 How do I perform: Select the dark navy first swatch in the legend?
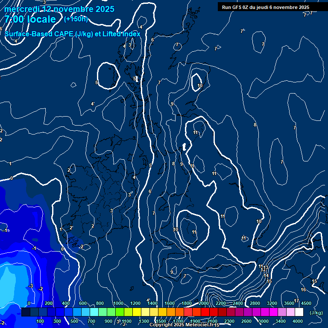tap(26, 312)
